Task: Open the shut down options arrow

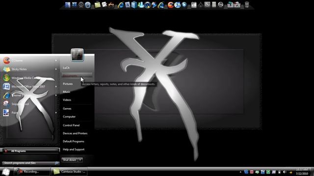Action: 80,160
